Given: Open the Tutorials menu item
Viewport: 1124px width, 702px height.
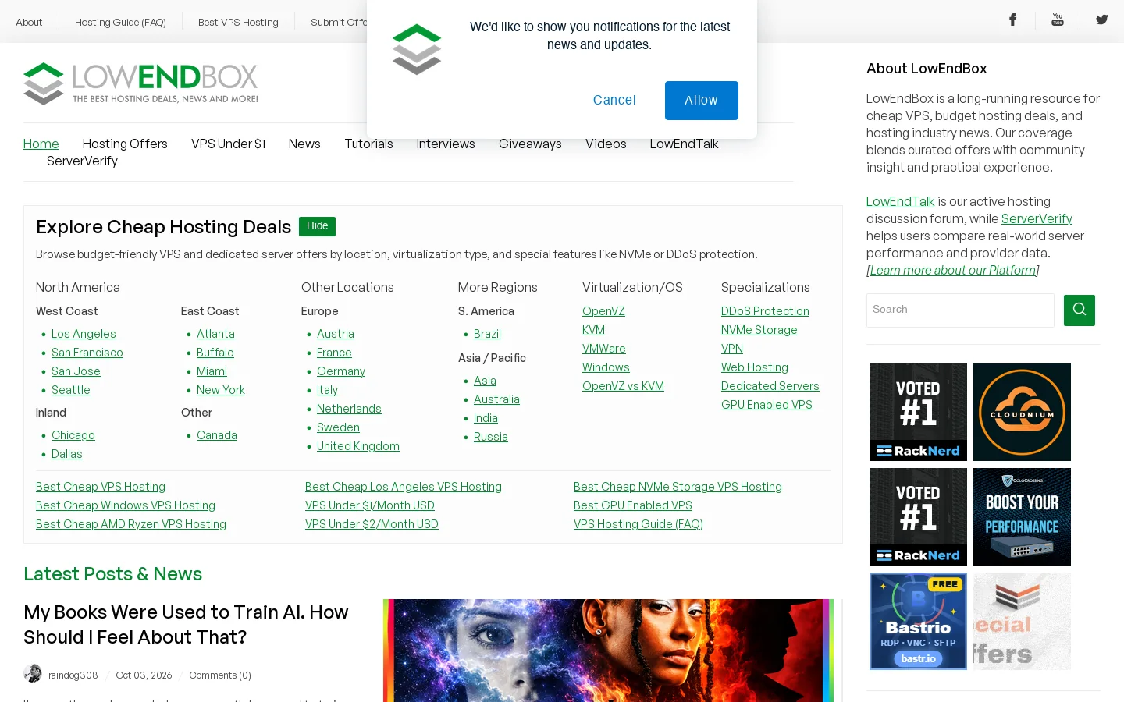Looking at the screenshot, I should click(x=368, y=144).
